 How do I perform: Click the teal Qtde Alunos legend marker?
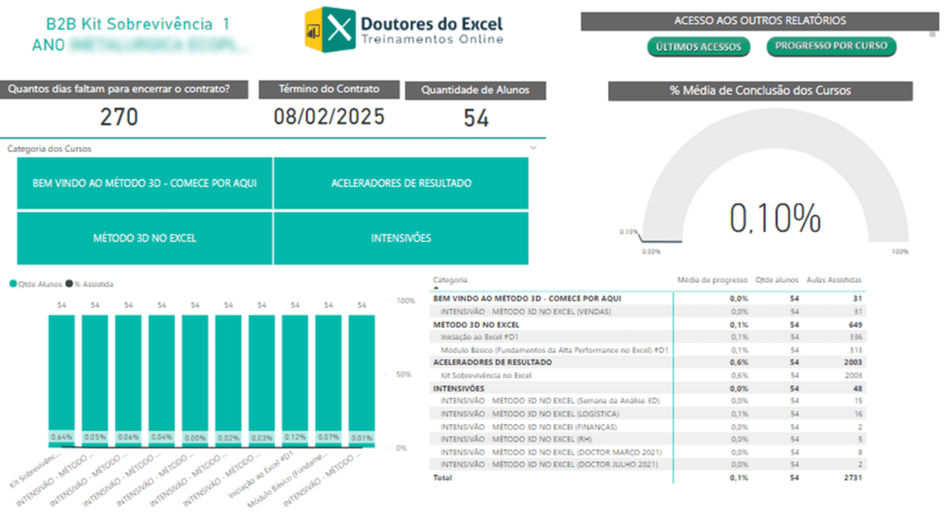click(13, 284)
